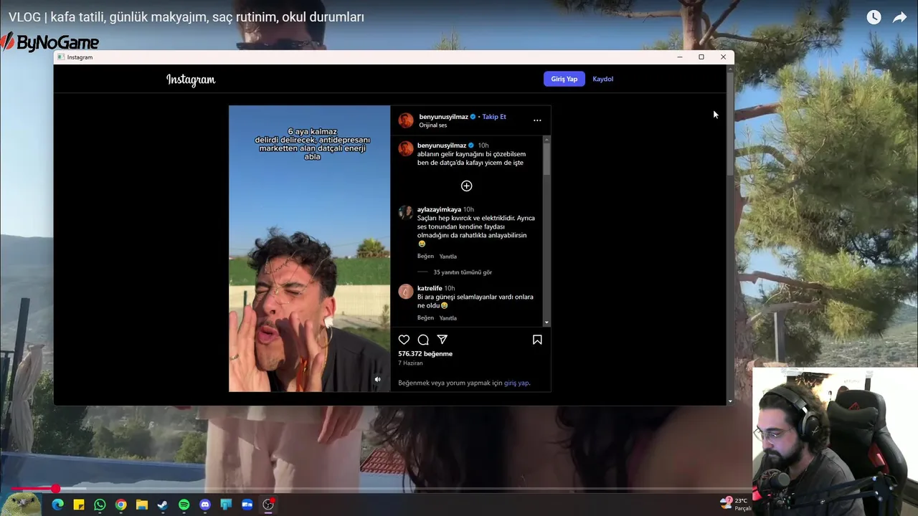The image size is (918, 516).
Task: Click the Kaydol link
Action: pos(602,79)
